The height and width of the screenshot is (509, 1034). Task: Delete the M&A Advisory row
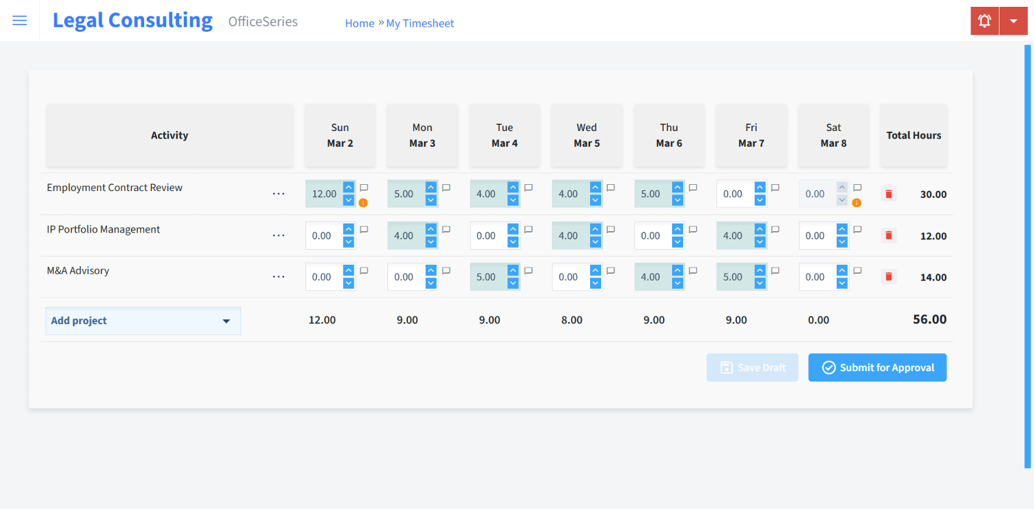888,277
